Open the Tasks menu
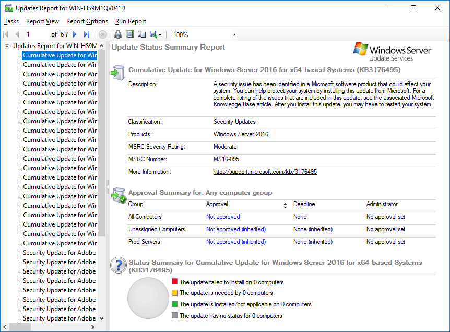 pos(11,21)
